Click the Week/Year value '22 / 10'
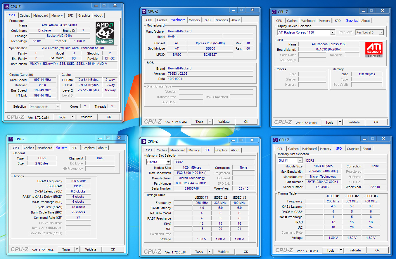The image size is (396, 259). 375,187
